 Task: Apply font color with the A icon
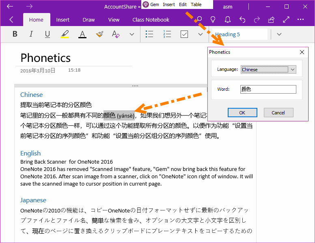(x=82, y=34)
